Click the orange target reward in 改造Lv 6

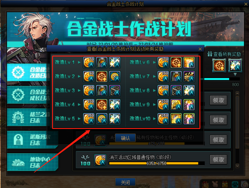[176, 62]
